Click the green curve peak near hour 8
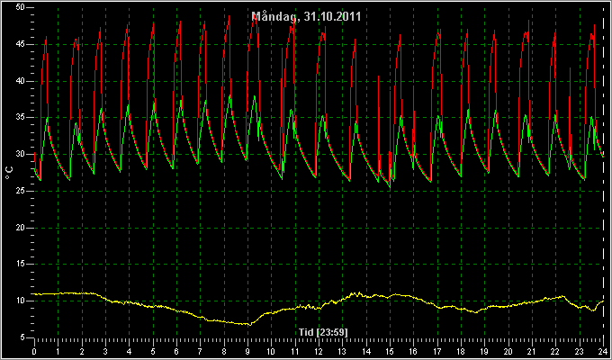Viewport: 612px width, 360px height. (229, 95)
